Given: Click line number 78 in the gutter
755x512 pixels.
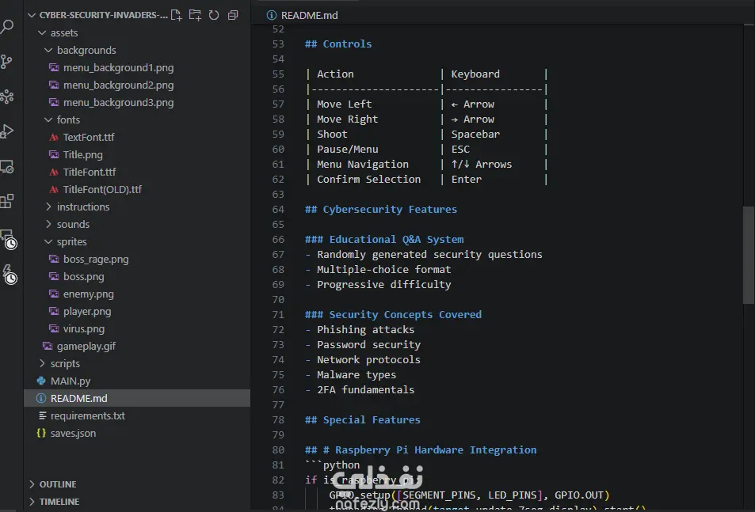Looking at the screenshot, I should (x=278, y=419).
